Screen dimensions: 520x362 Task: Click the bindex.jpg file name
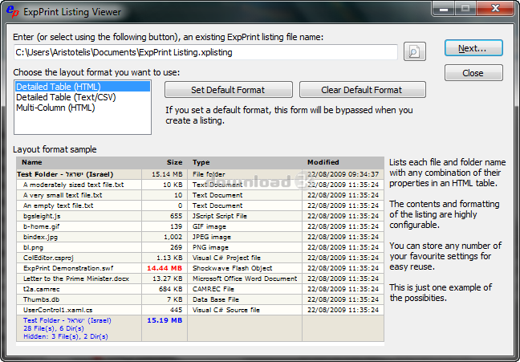(40, 237)
